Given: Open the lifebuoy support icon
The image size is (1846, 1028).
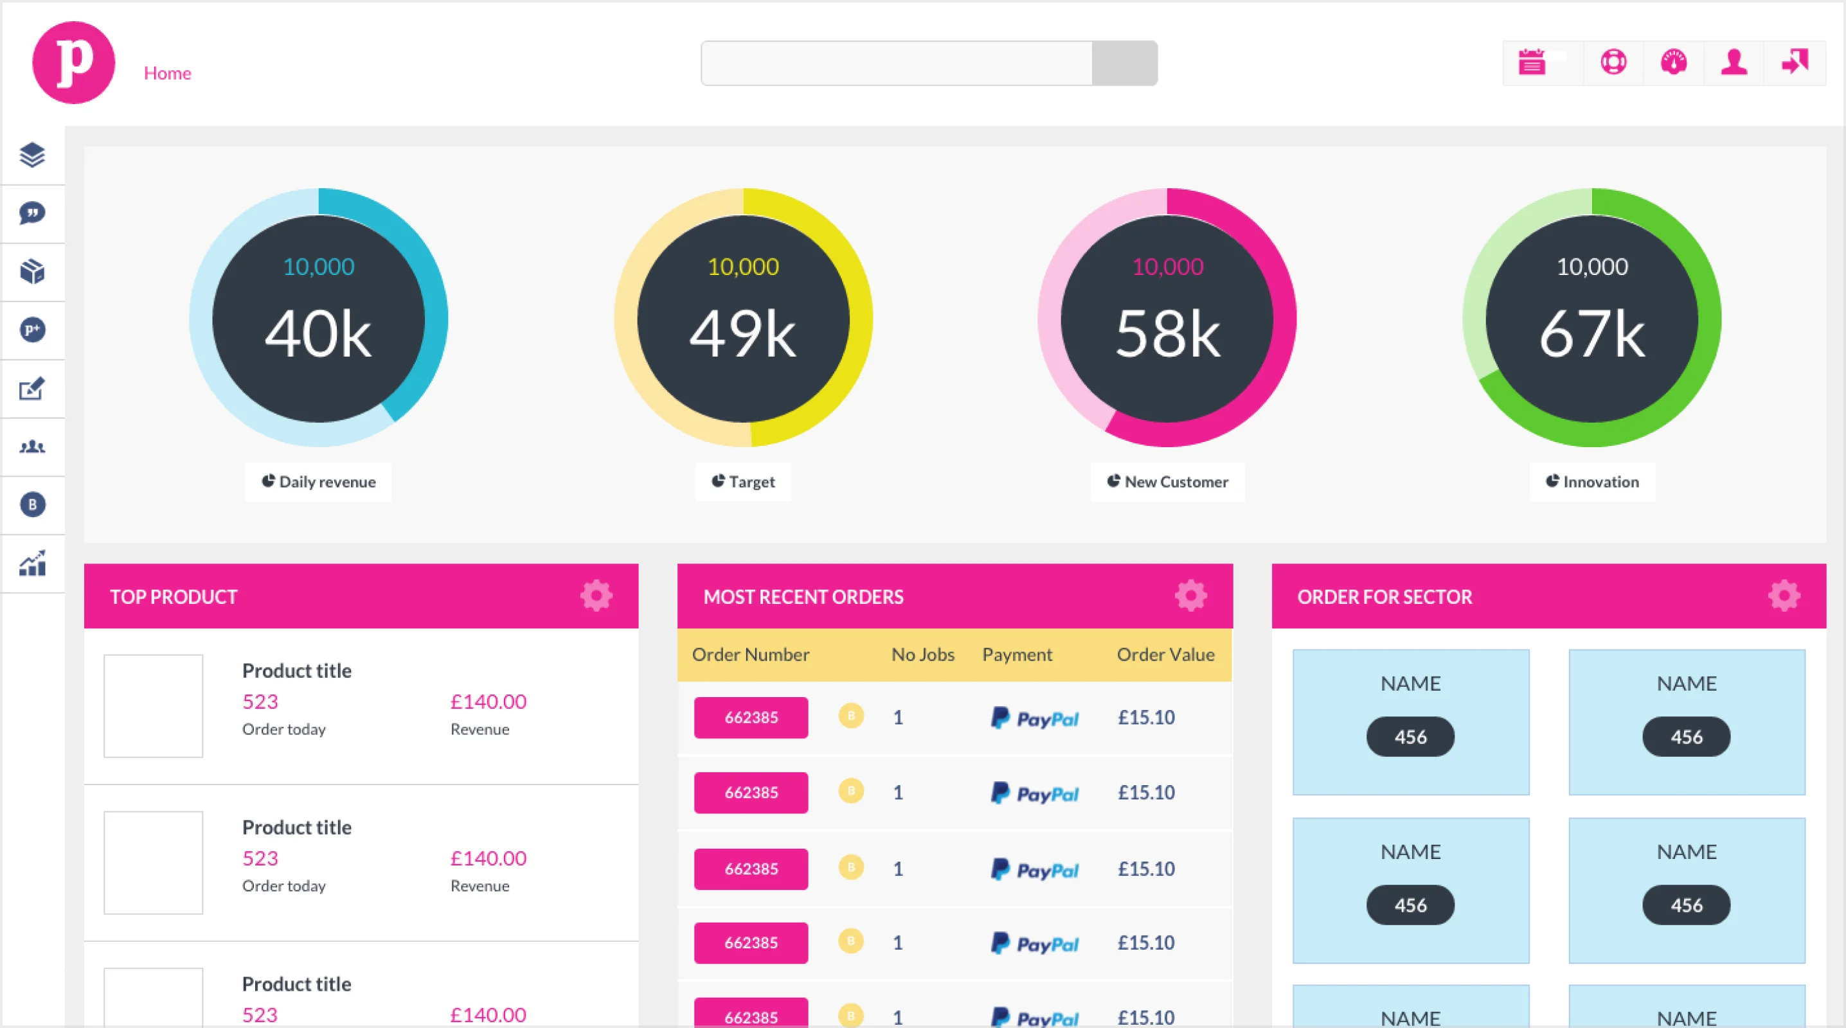Looking at the screenshot, I should (1613, 62).
